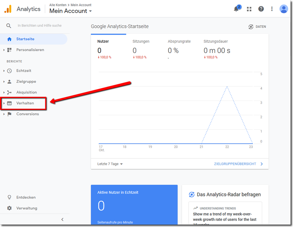Click the Das Analytics-Radar befragen heading

(229, 194)
